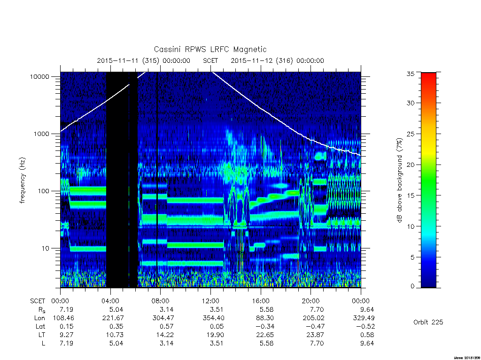The height and width of the screenshot is (360, 481).
Task: Click the SCET row label under the plot
Action: tap(38, 301)
